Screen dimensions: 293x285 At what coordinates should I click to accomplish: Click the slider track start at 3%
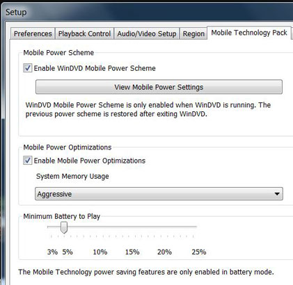52,227
